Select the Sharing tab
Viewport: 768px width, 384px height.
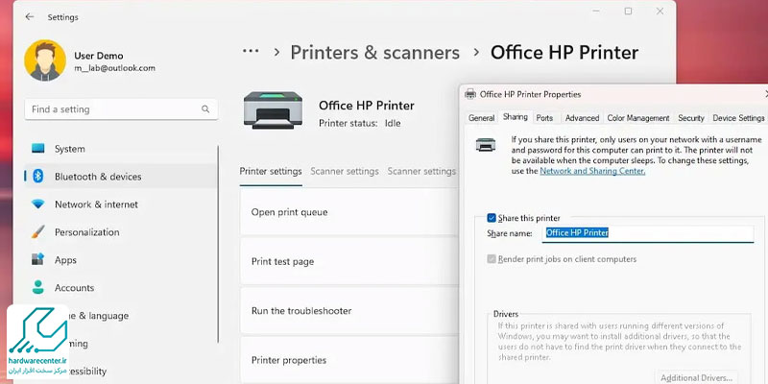[x=516, y=117]
